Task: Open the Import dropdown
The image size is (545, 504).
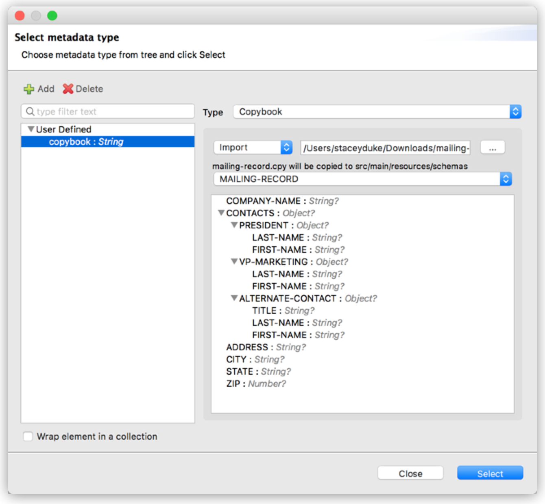Action: [286, 147]
